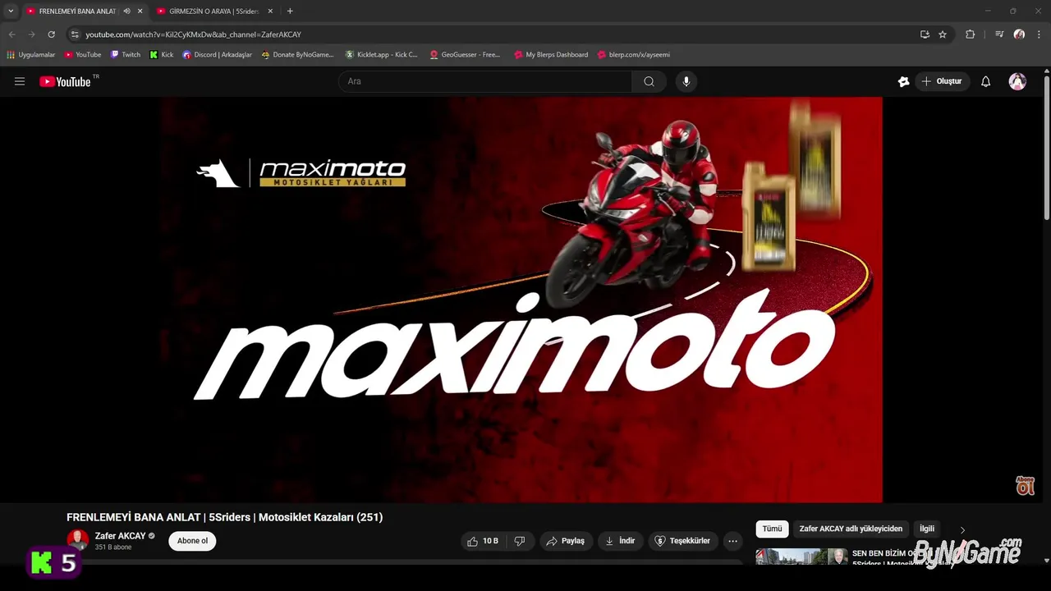Open the GeoGuesser bookmark

[465, 55]
